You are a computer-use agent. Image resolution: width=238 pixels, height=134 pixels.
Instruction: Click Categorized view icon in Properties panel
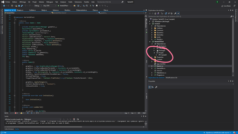pos(150,87)
